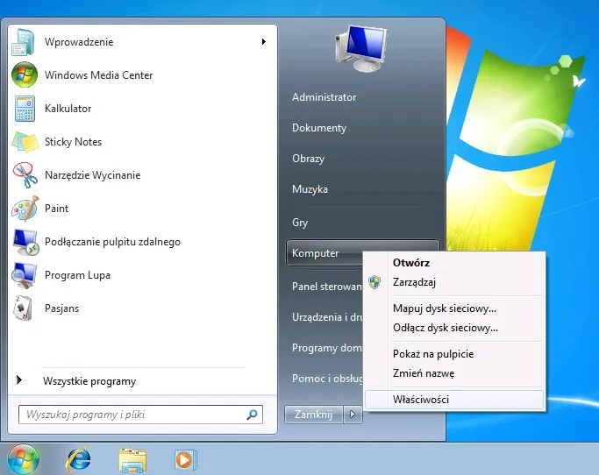Open the Dokumenty link

[319, 128]
